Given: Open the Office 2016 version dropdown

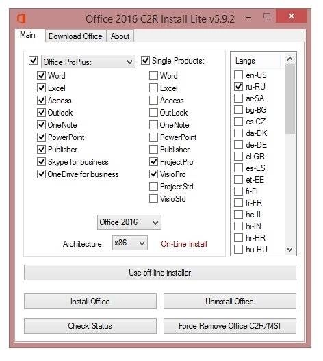Looking at the screenshot, I should click(129, 222).
